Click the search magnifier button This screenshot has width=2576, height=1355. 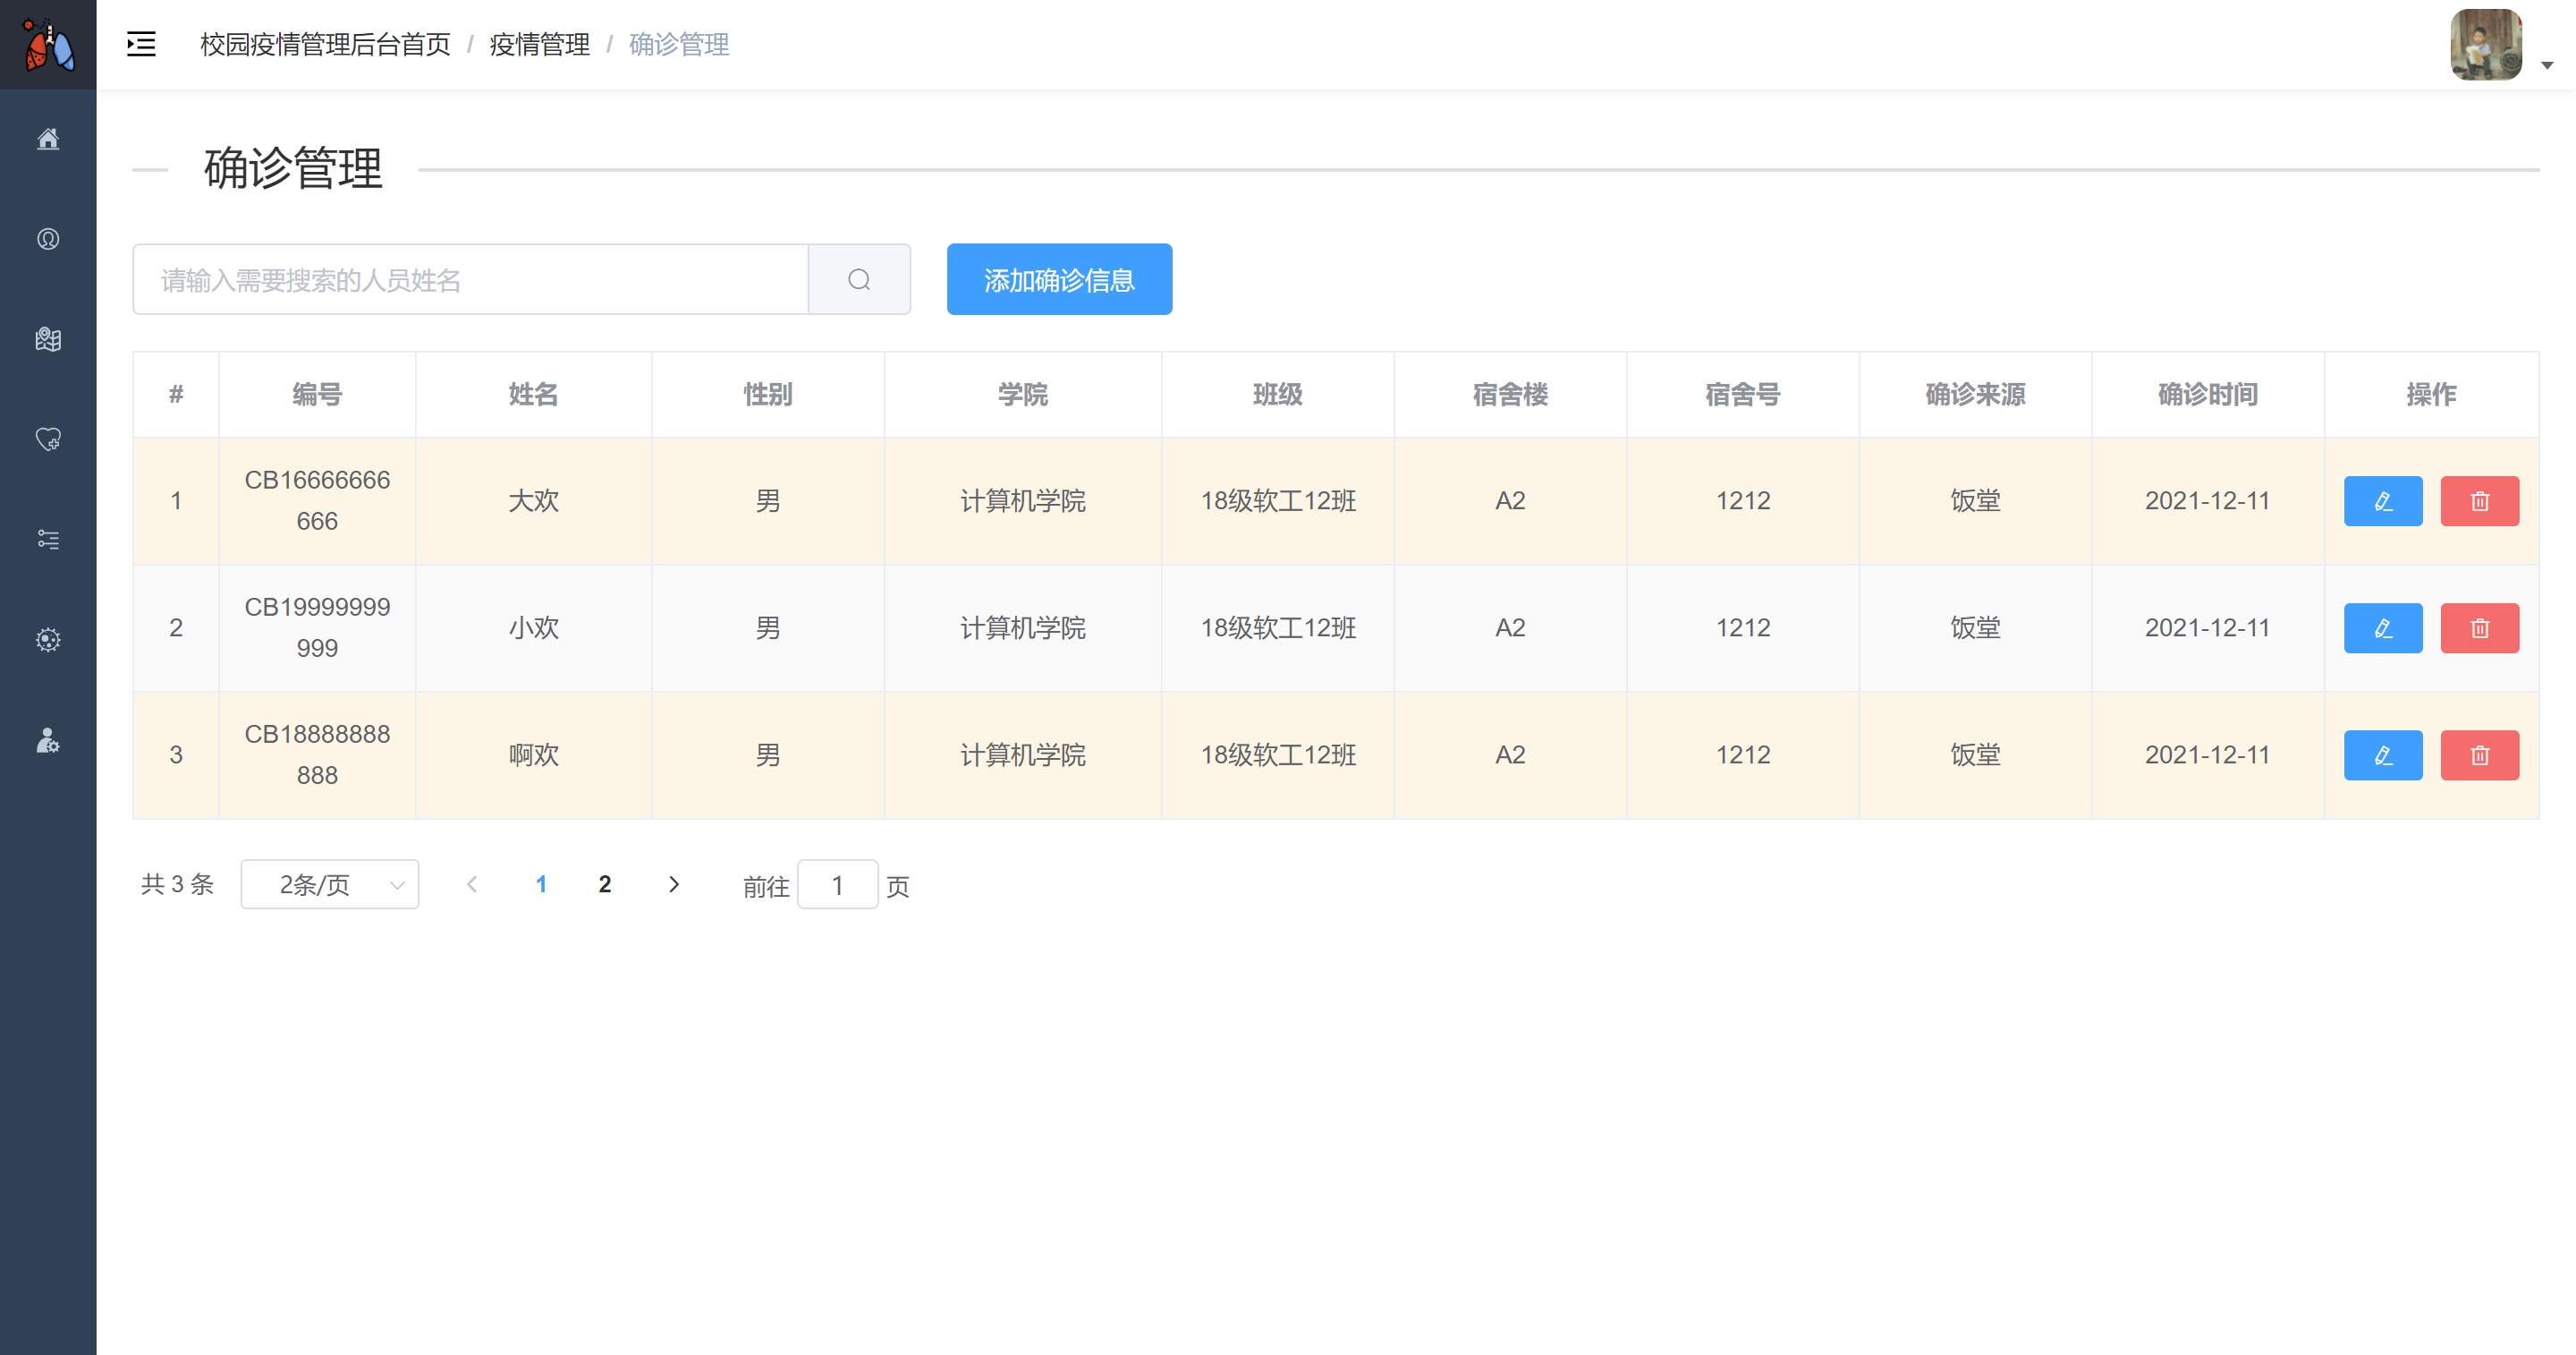(859, 279)
